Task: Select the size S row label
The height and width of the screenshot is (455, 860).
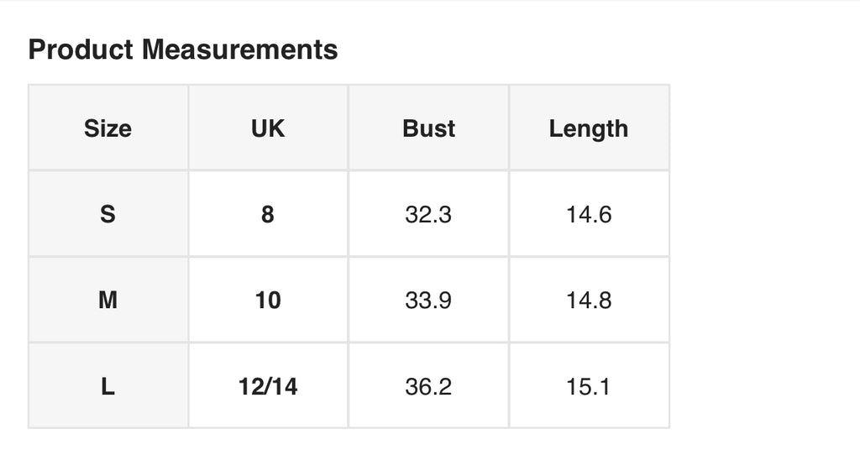Action: click(108, 214)
